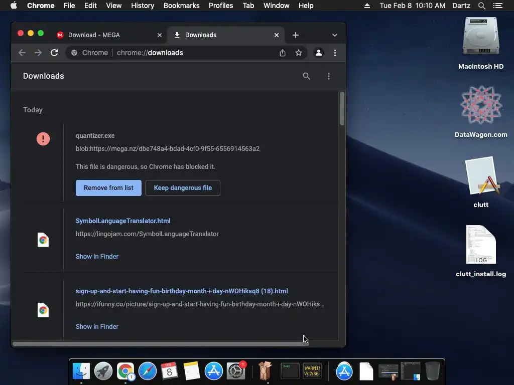The width and height of the screenshot is (514, 385).
Task: Close the Downloads tab
Action: tap(277, 35)
